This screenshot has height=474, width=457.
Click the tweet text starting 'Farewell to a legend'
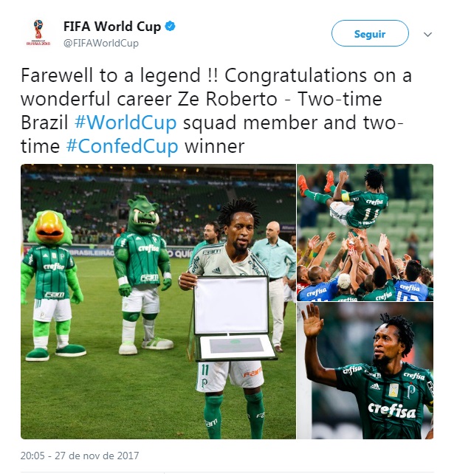coord(216,111)
